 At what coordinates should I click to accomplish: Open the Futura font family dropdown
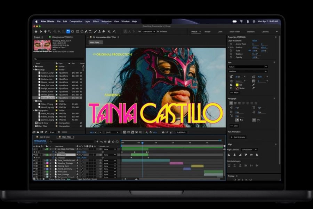[x=248, y=67]
